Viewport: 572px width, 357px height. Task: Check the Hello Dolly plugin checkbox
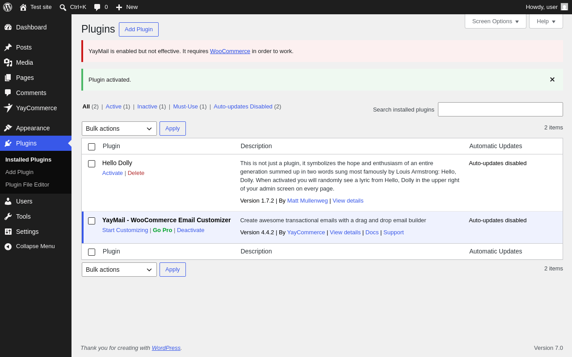pos(92,164)
